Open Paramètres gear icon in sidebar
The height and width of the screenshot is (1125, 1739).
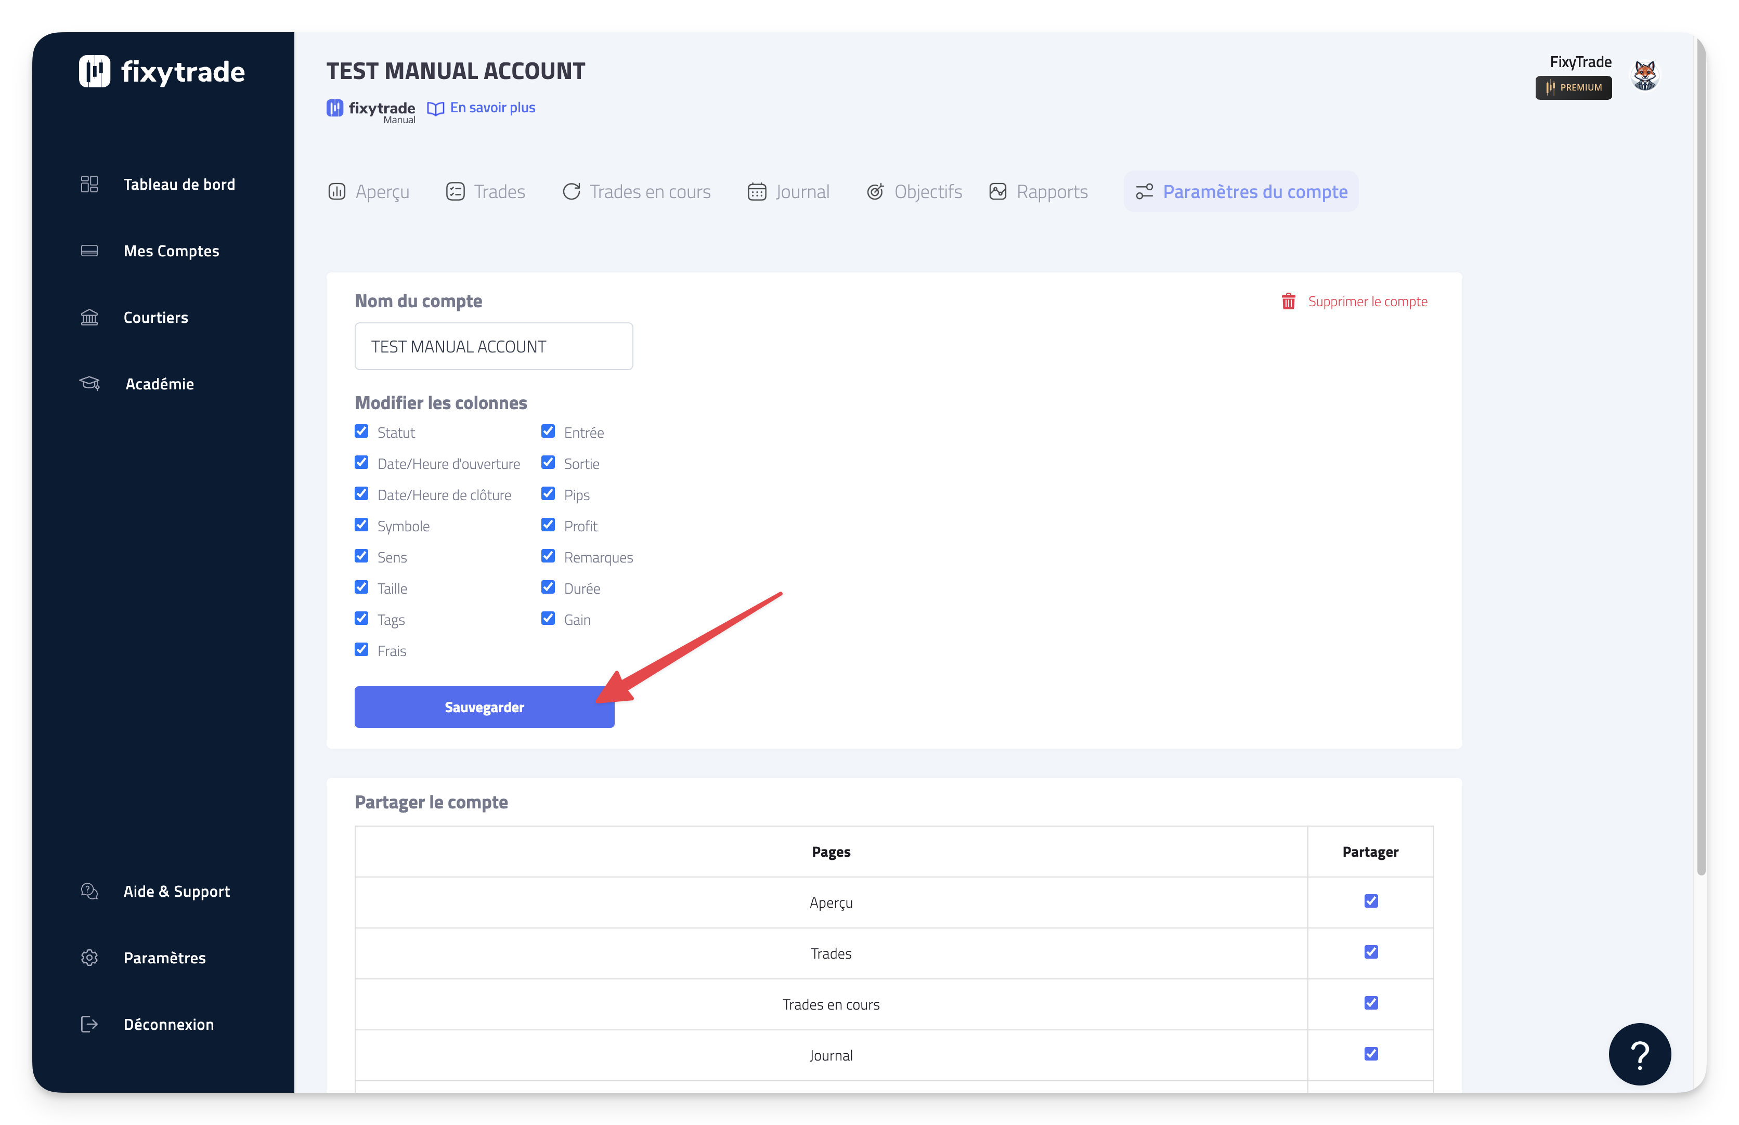tap(89, 958)
